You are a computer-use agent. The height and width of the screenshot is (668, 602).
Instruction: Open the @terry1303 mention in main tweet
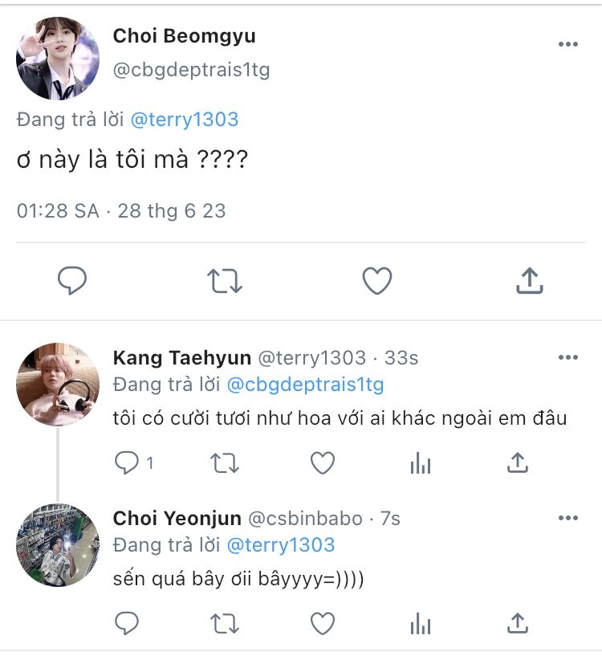tap(185, 120)
